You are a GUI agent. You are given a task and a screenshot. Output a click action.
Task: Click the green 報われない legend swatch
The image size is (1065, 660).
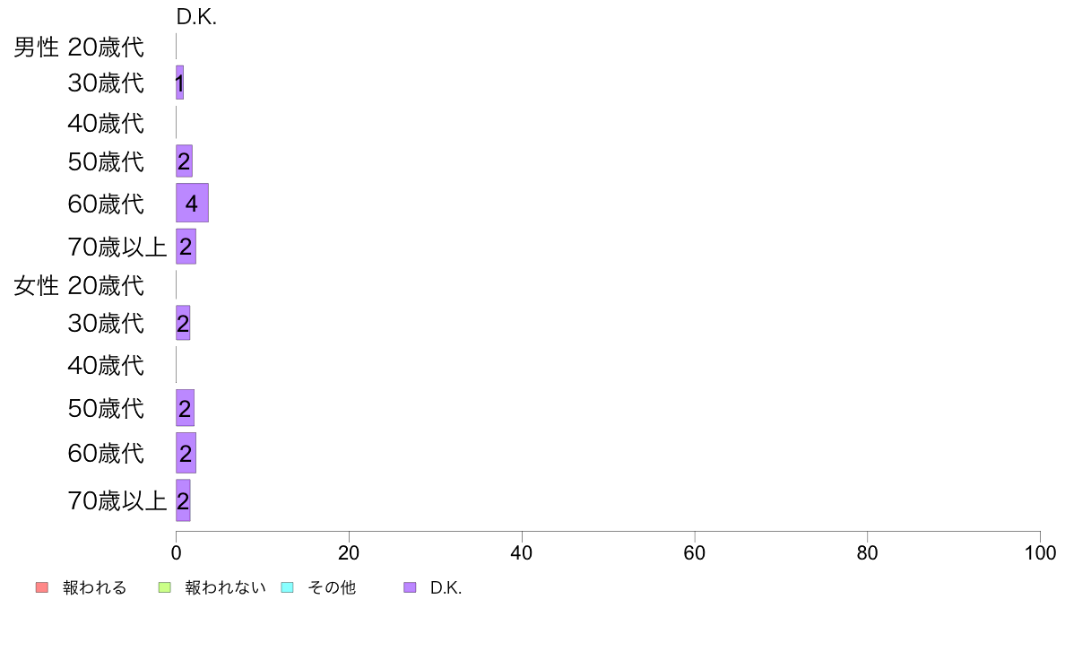click(x=164, y=587)
